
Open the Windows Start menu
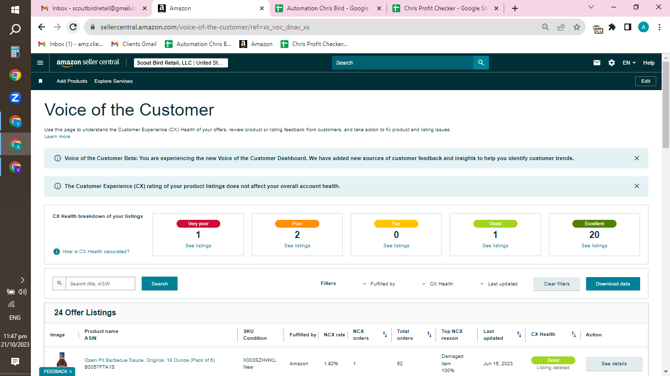(15, 9)
